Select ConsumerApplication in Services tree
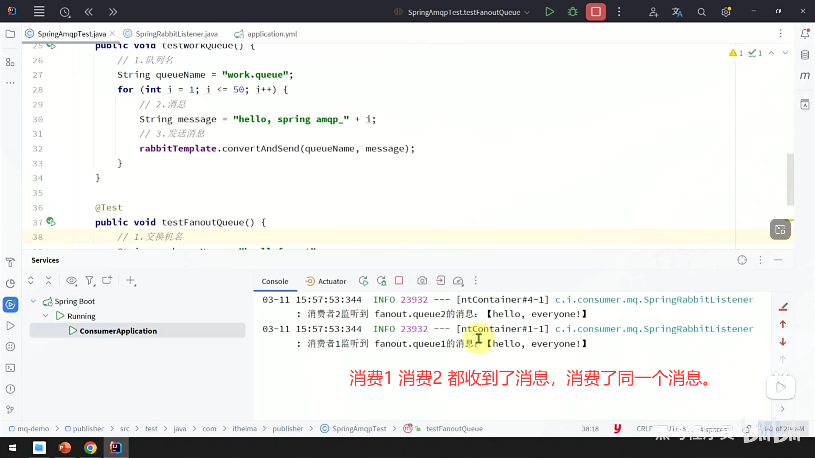 click(x=118, y=331)
